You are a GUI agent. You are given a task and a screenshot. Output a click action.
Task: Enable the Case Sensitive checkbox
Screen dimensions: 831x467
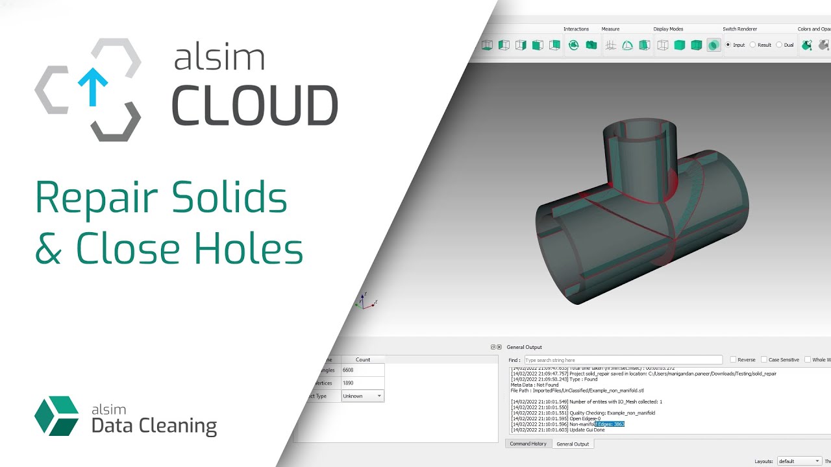[764, 359]
